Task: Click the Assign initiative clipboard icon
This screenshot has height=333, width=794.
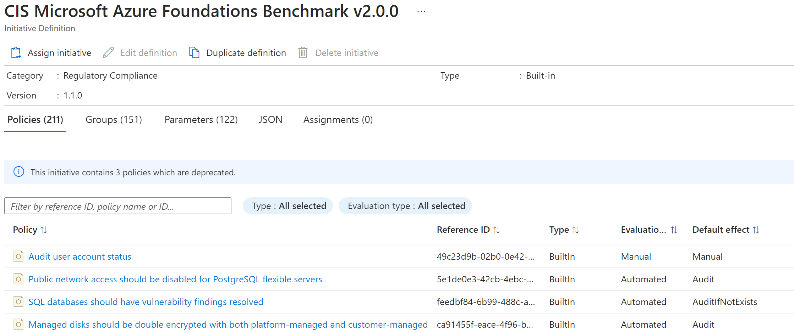Action: (16, 53)
